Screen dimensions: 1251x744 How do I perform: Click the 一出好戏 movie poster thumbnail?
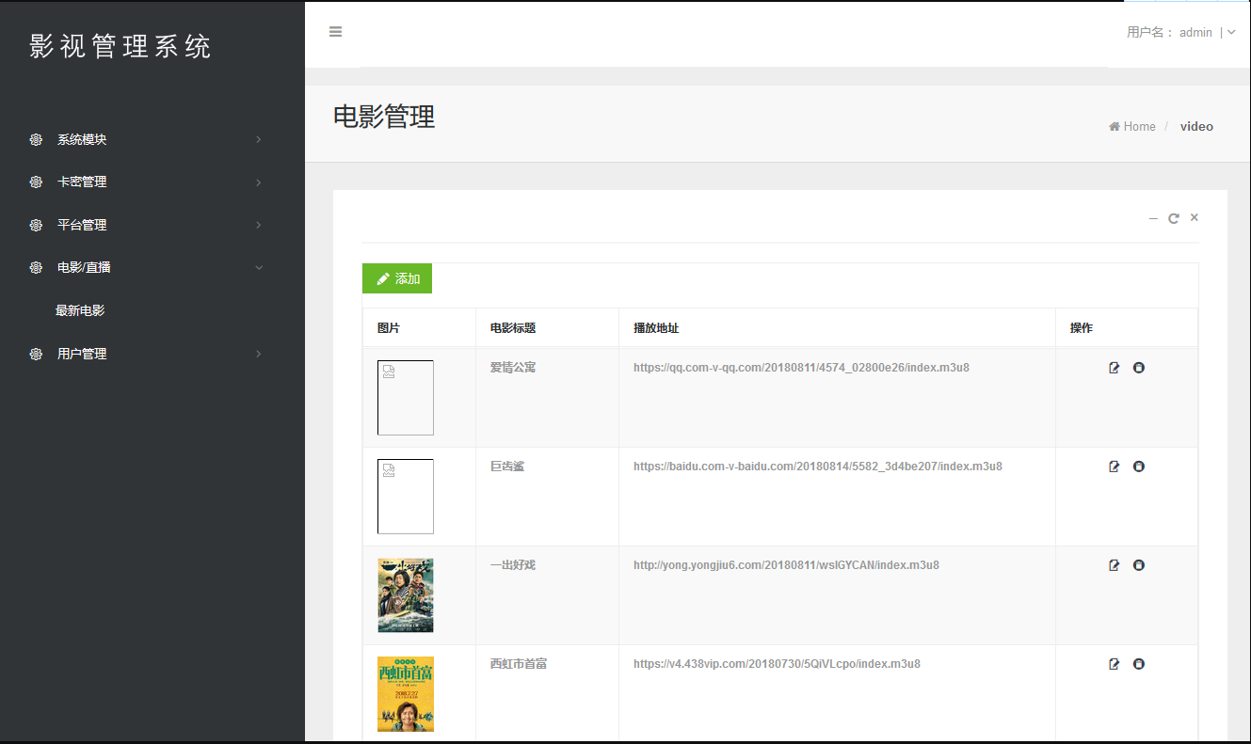[406, 594]
